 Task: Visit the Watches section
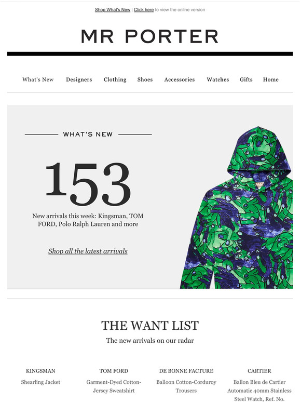tap(218, 79)
